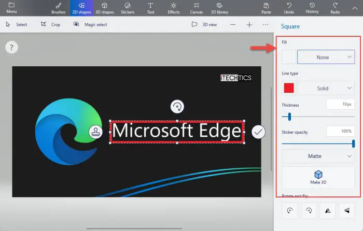This screenshot has width=363, height=231.
Task: Click the Thickness value input field
Action: click(340, 105)
